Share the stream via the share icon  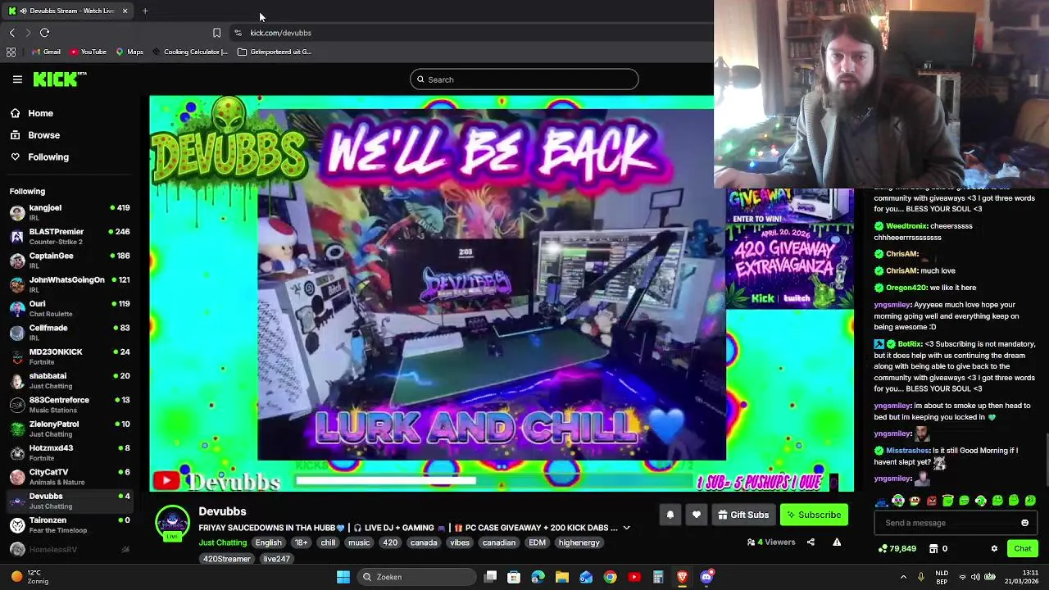pyautogui.click(x=811, y=542)
